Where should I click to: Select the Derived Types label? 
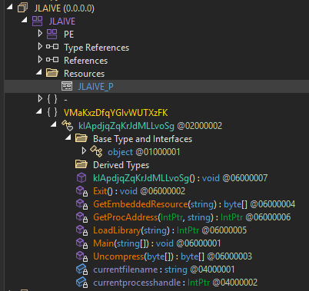[121, 165]
